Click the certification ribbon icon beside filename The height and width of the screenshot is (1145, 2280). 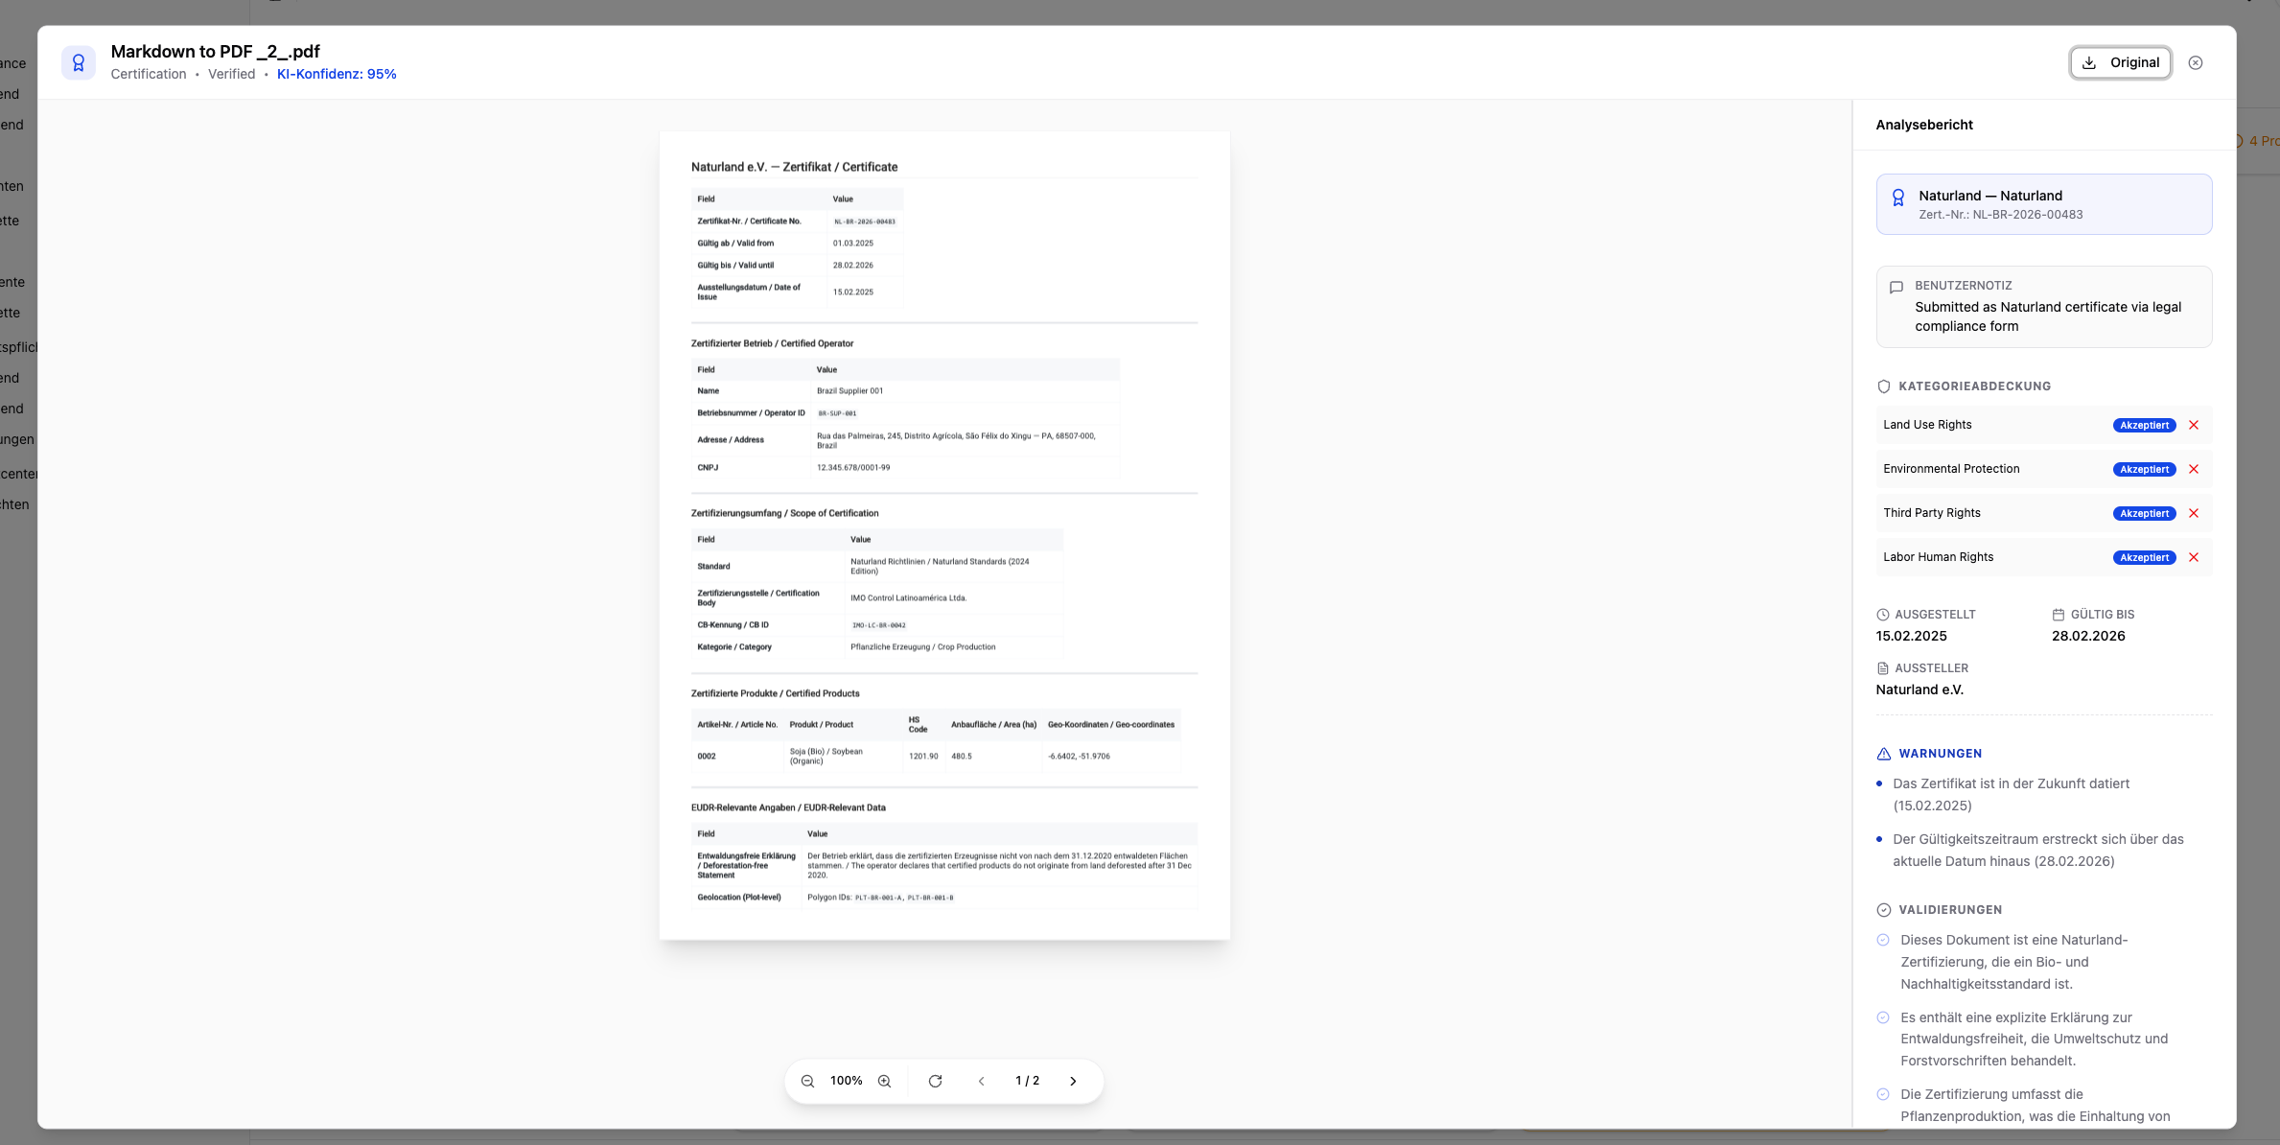point(79,63)
